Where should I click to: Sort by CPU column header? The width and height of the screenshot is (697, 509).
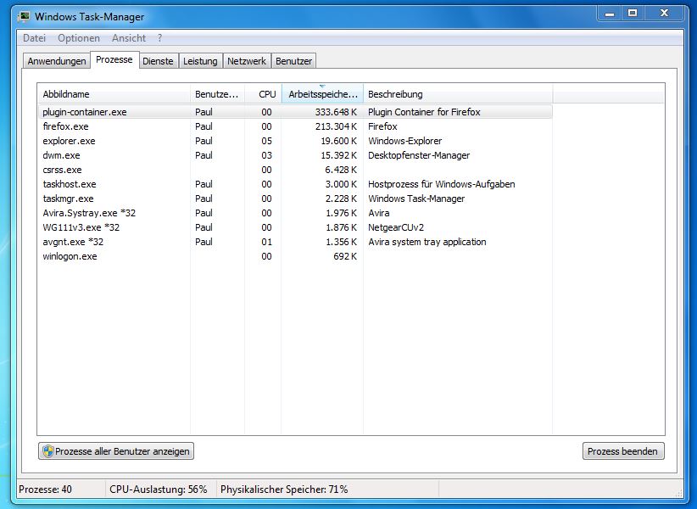tap(263, 94)
